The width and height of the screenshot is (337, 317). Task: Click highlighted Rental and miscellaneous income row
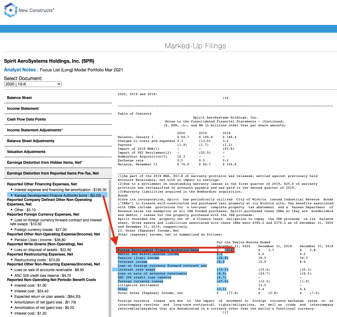click(148, 254)
